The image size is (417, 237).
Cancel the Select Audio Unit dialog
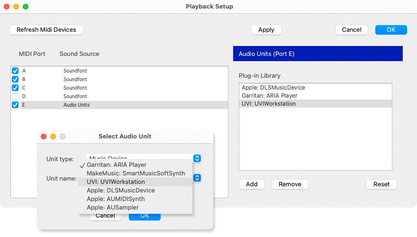point(105,216)
